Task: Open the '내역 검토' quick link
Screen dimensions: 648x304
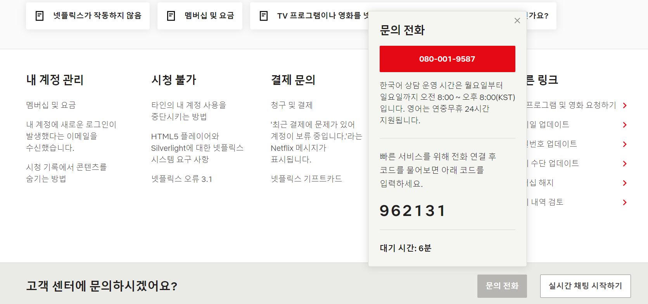Action: pos(545,202)
